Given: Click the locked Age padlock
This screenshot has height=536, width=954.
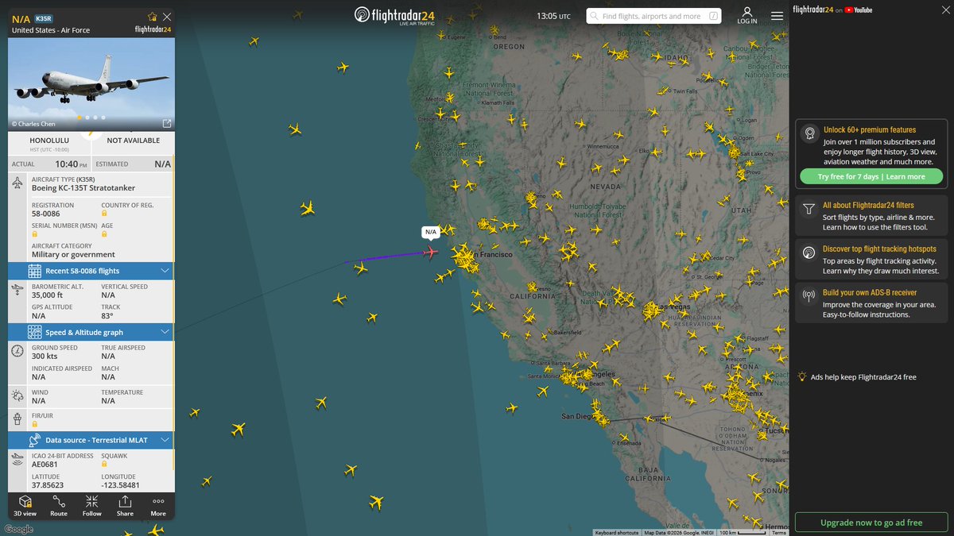Looking at the screenshot, I should pos(104,234).
